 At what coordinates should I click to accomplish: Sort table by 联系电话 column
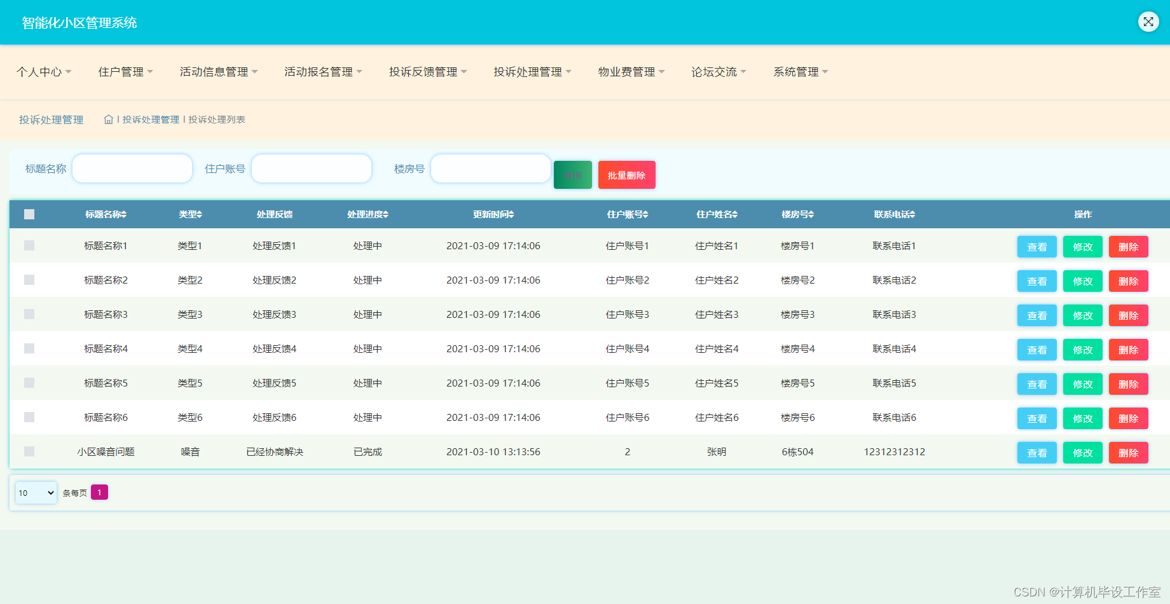pyautogui.click(x=894, y=214)
